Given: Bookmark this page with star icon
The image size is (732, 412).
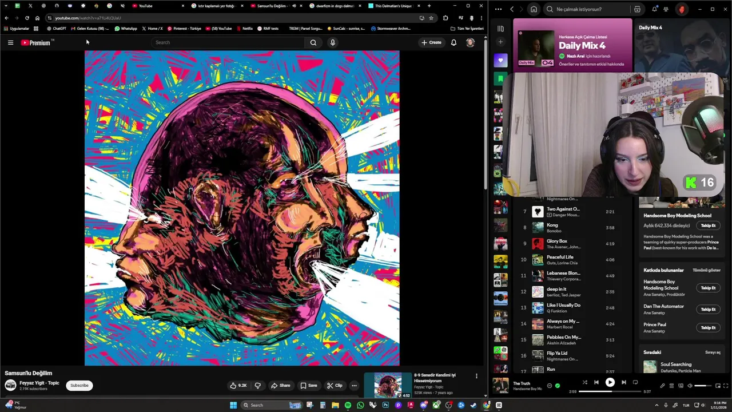Looking at the screenshot, I should click(x=431, y=18).
